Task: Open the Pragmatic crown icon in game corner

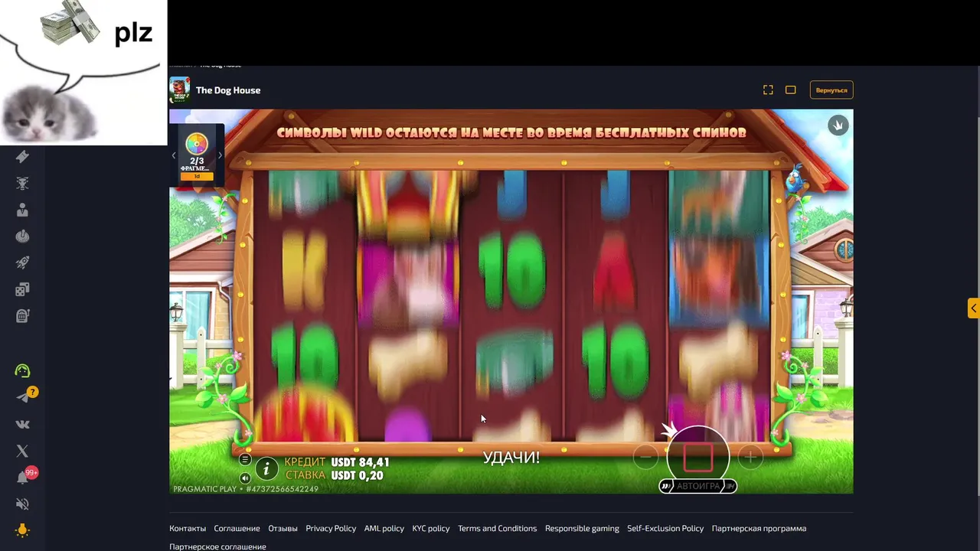Action: point(838,125)
